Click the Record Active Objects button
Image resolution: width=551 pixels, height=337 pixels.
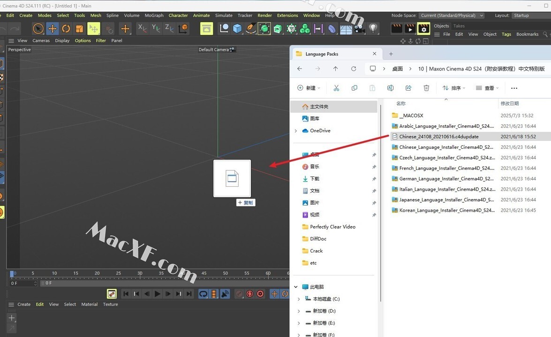tap(239, 294)
